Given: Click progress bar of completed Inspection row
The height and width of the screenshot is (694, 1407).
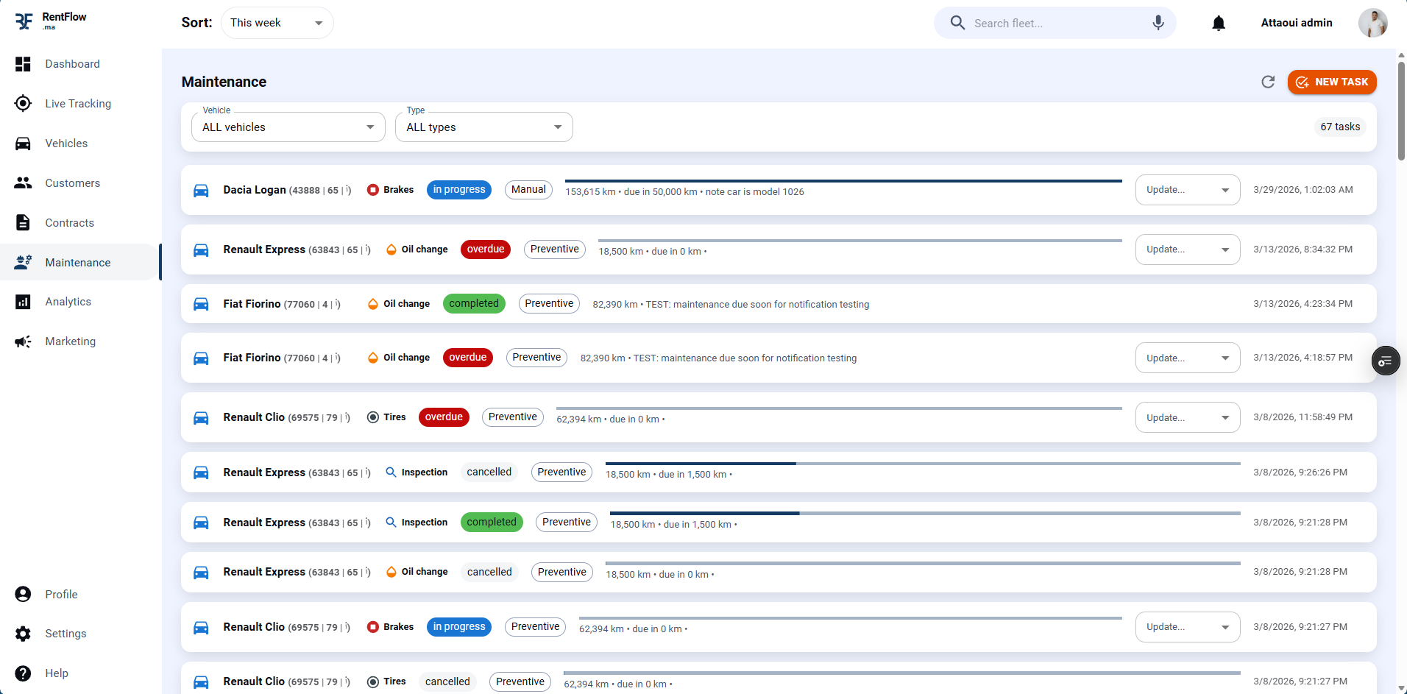Looking at the screenshot, I should (x=925, y=513).
